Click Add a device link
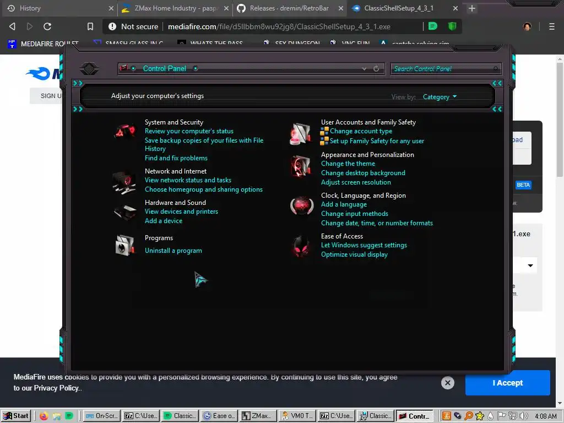This screenshot has width=564, height=423. [163, 221]
